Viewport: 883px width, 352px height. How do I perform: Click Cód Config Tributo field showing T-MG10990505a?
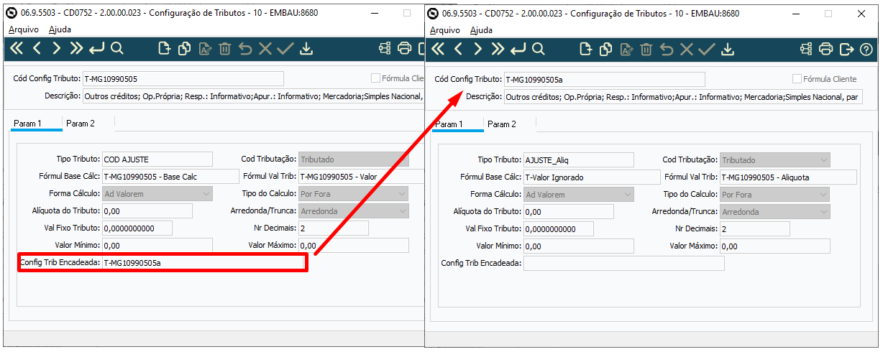tap(604, 80)
